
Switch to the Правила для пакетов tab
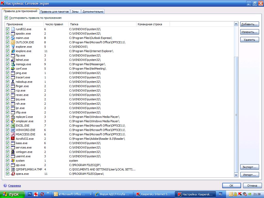pos(54,12)
